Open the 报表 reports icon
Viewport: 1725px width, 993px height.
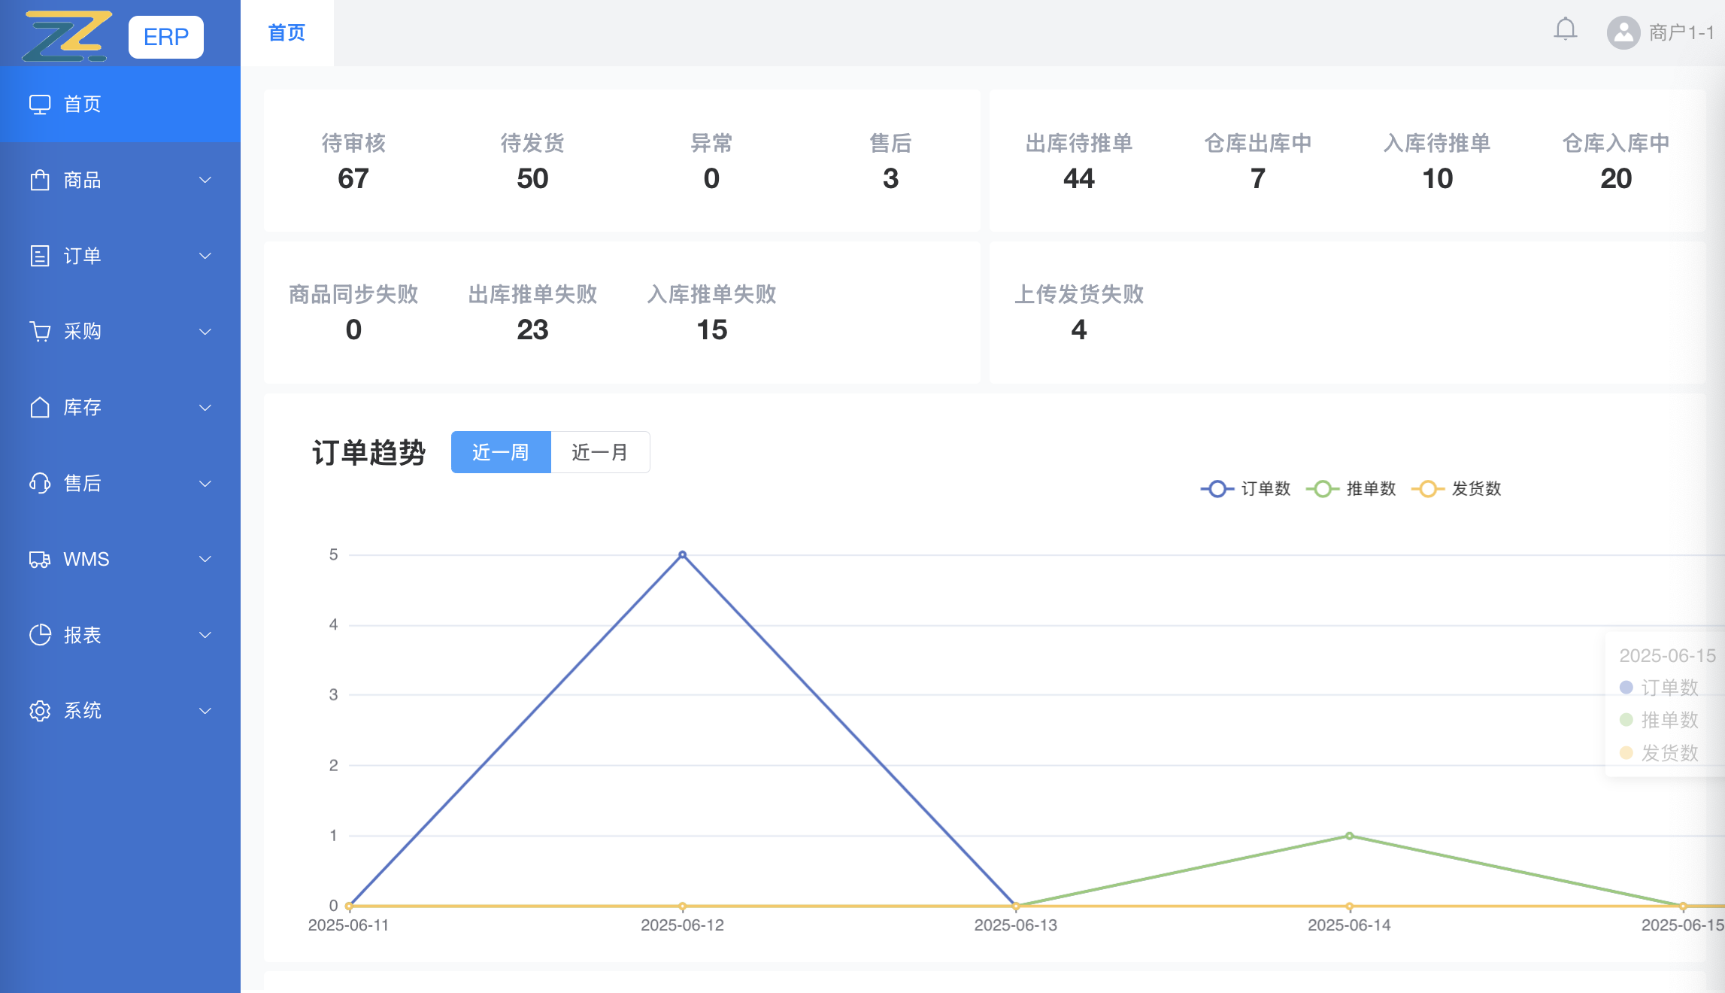(40, 635)
